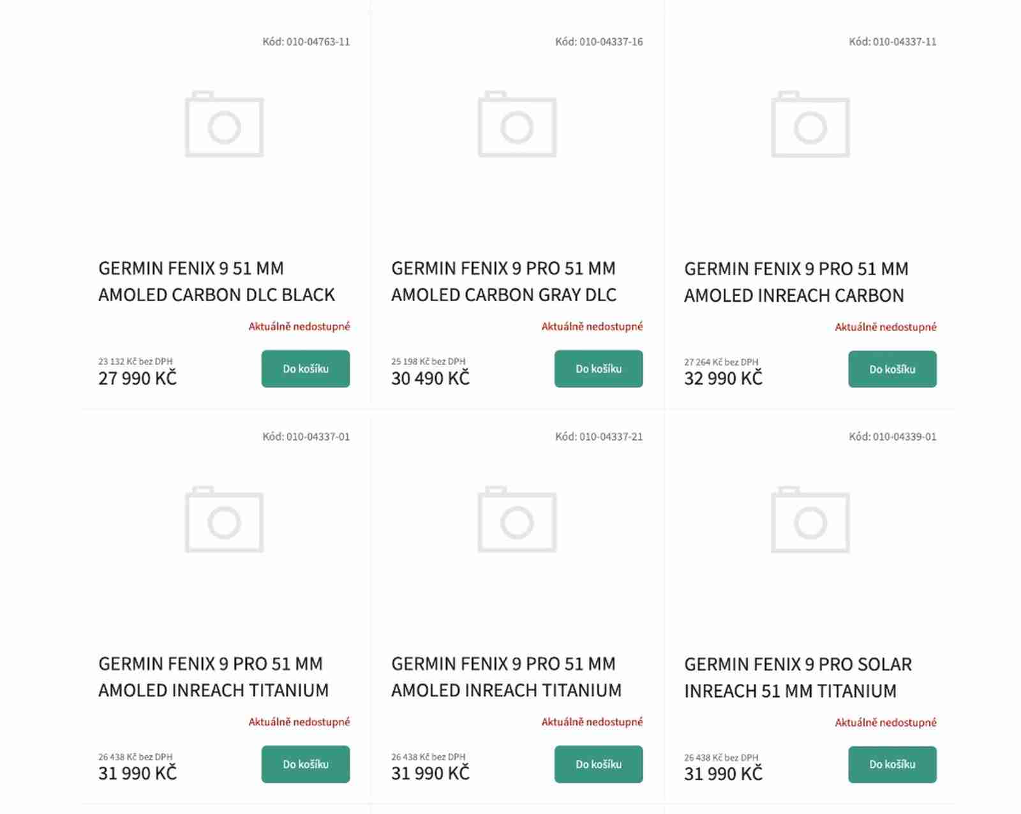Add Fenix 9 Pro Carbon Gray DLC to cart

pyautogui.click(x=599, y=369)
